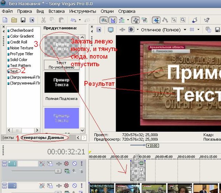Select the Credit Roll generator
The height and width of the screenshot is (193, 221).
click(18, 42)
